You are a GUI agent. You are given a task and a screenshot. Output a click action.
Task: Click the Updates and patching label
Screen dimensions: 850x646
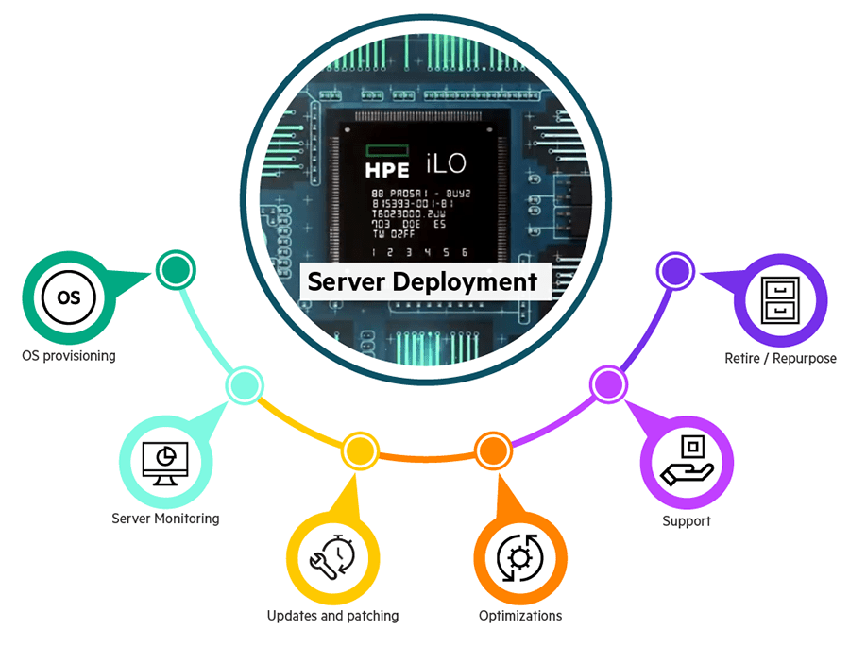(332, 616)
